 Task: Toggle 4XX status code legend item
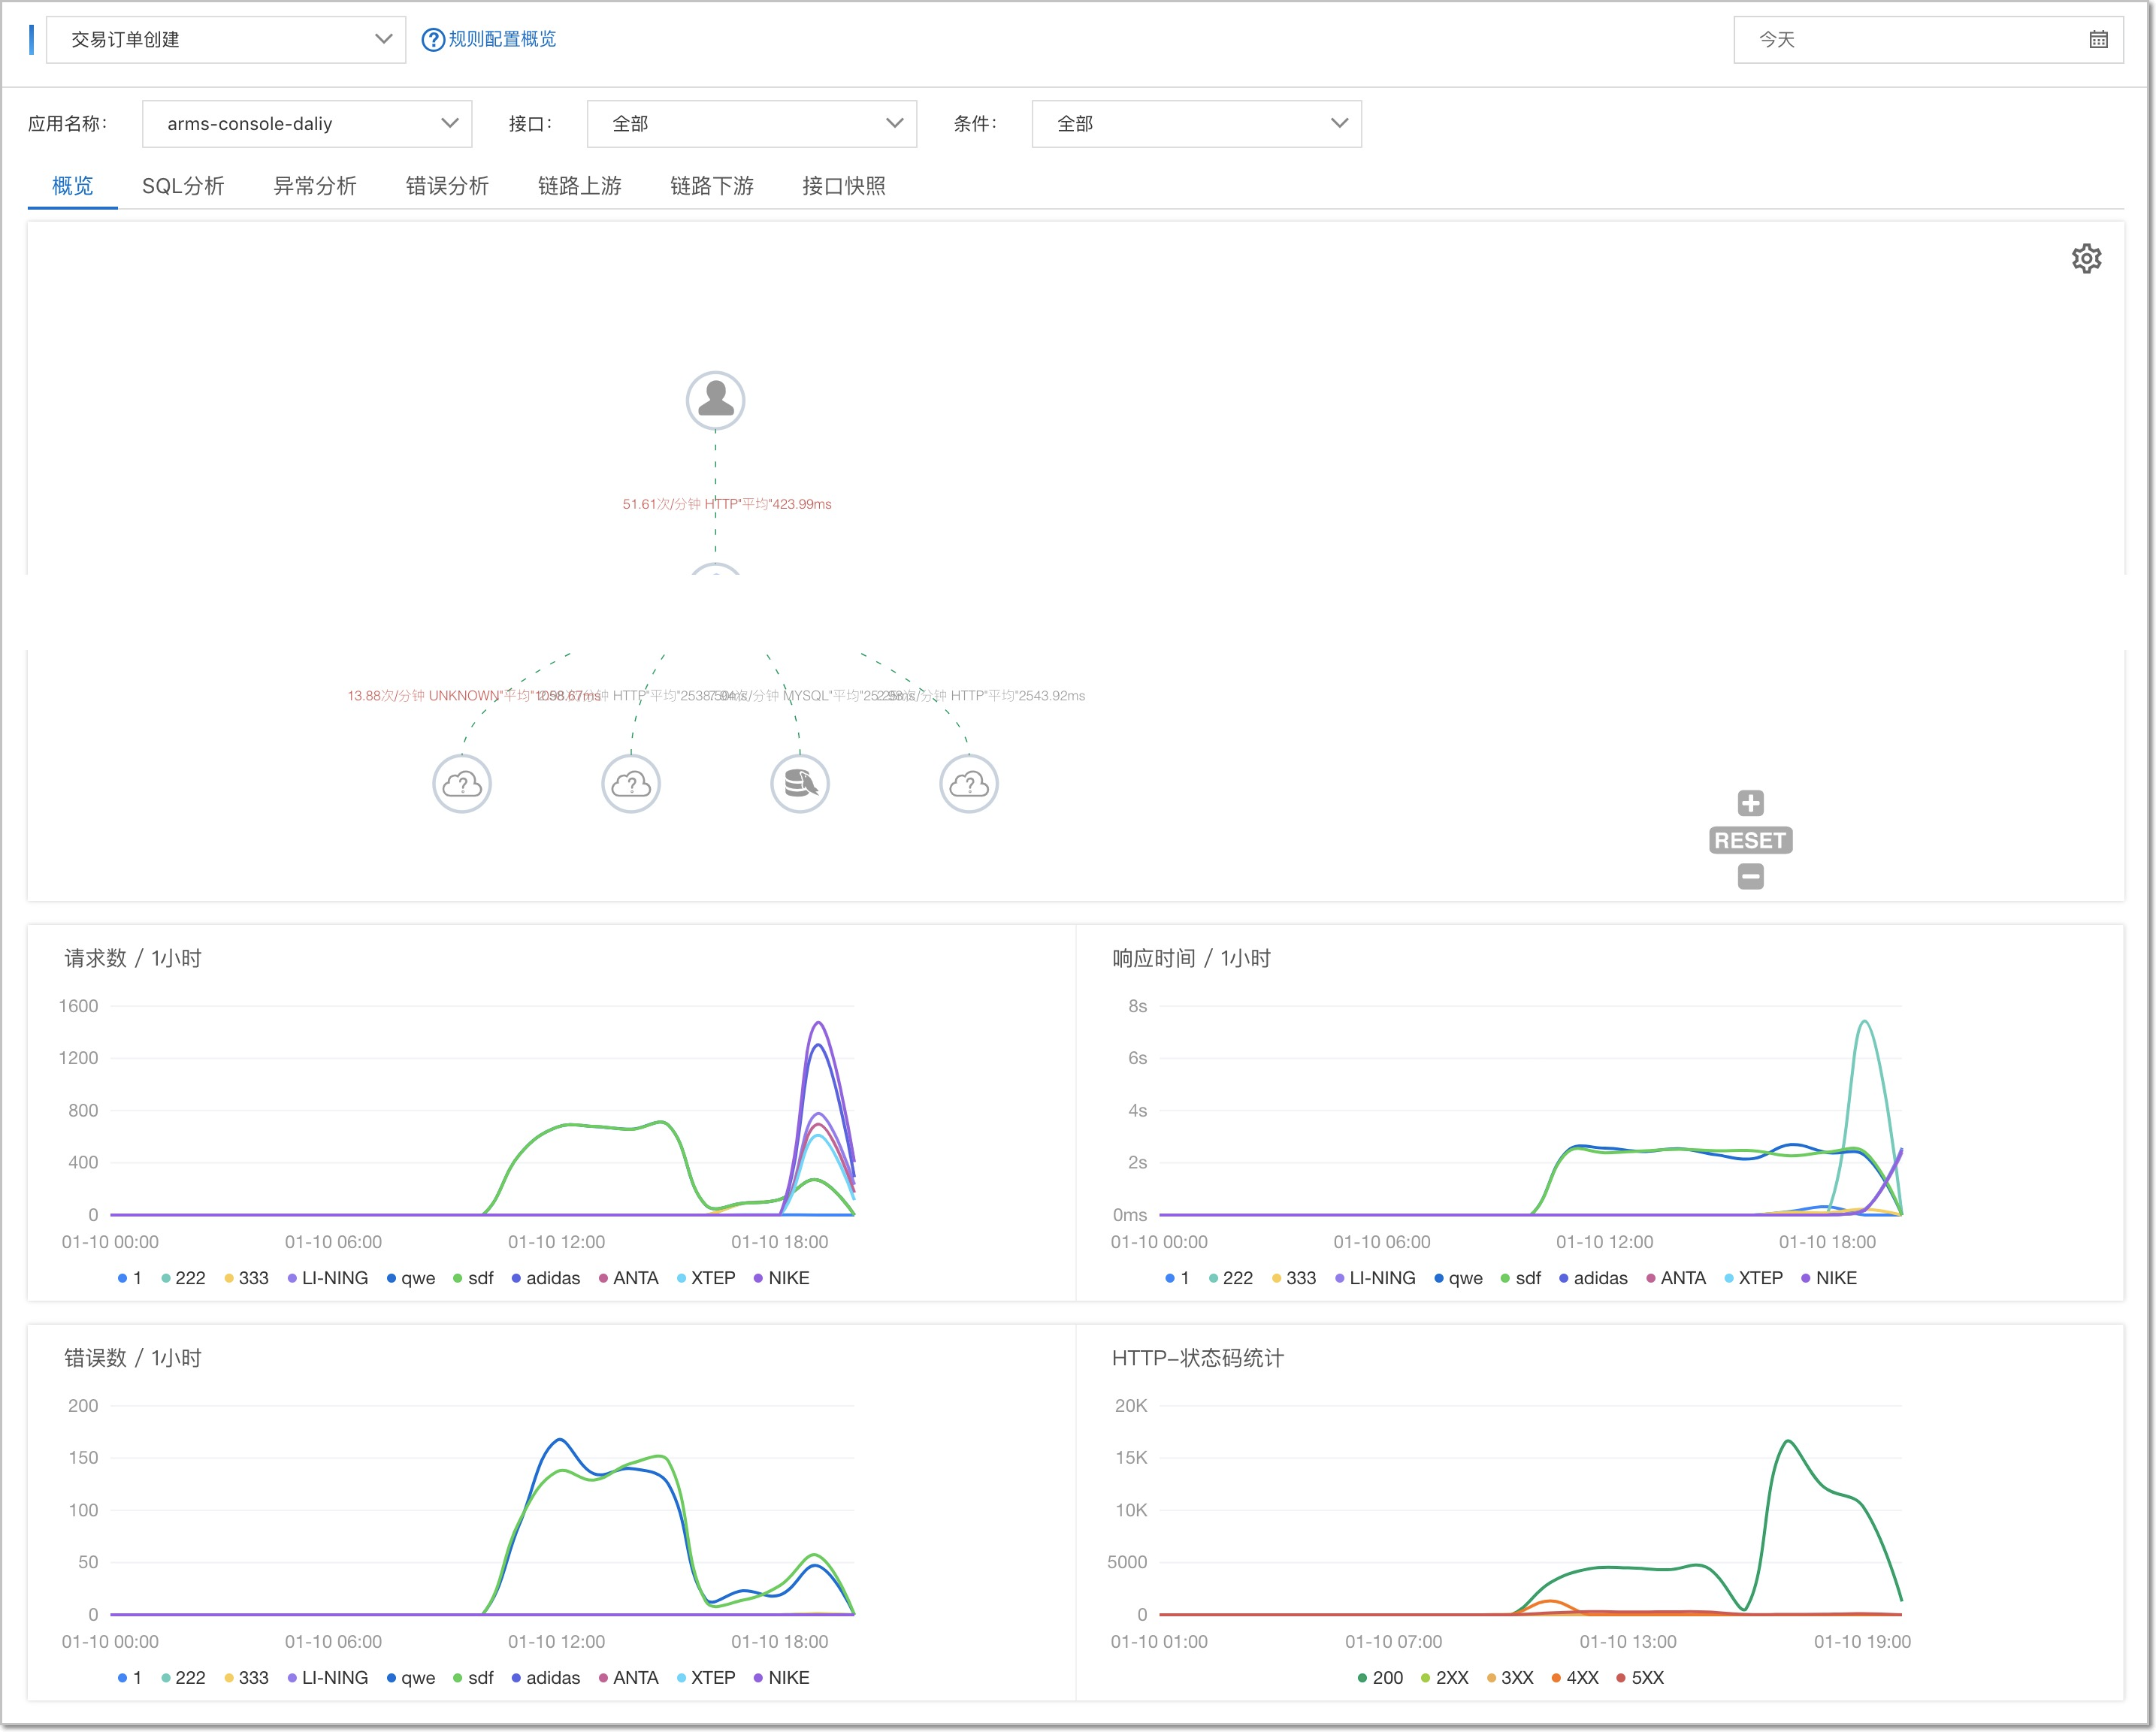point(1575,1678)
